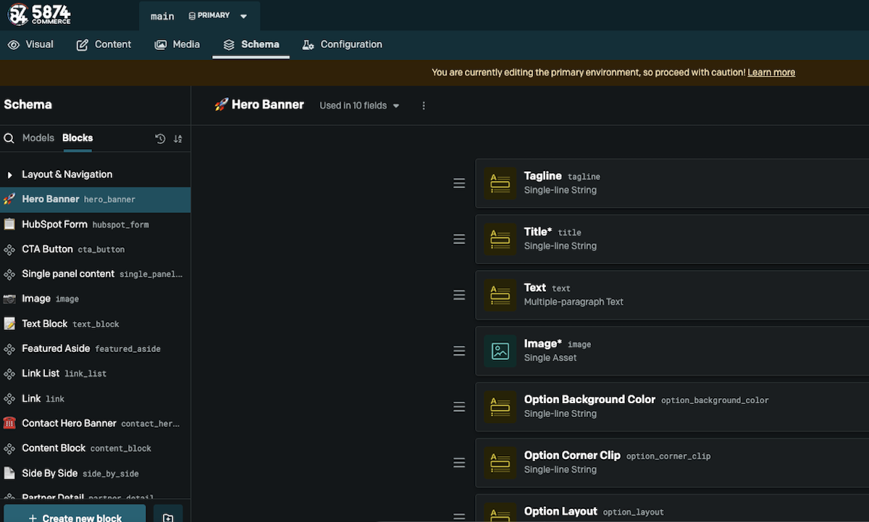Click the schema search magnifier icon
The height and width of the screenshot is (522, 869).
click(x=9, y=138)
